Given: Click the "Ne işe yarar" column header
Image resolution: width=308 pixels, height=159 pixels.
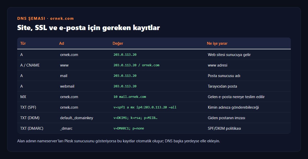Looking at the screenshot, I should tap(217, 43).
